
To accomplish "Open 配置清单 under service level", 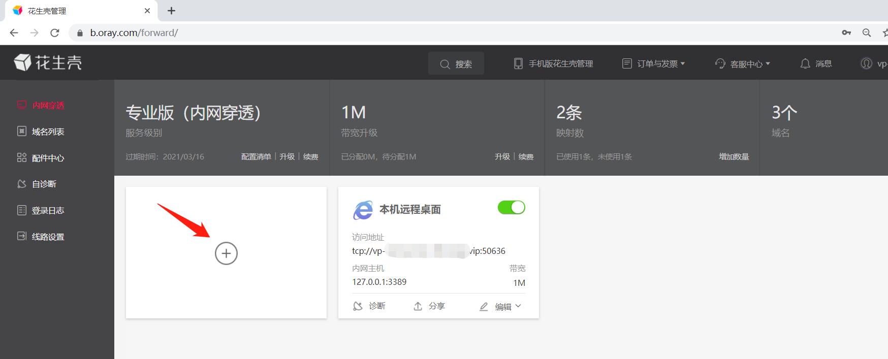I will click(x=256, y=156).
